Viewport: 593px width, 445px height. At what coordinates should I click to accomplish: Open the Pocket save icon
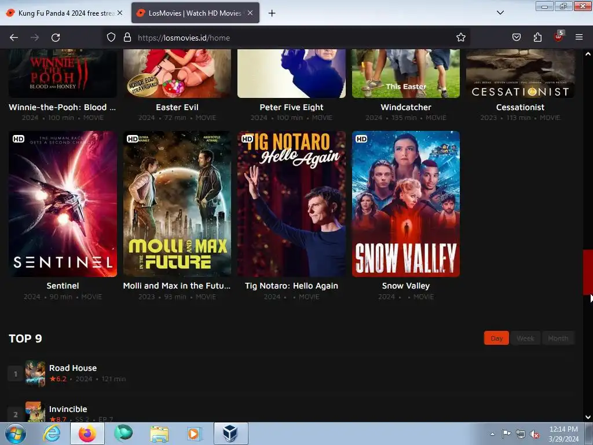click(516, 38)
